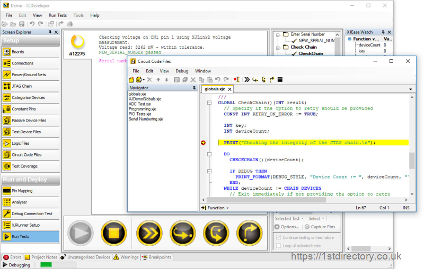Collapse the Check Chain tree folder
Viewport: 424px width, 269px height.
[278, 48]
